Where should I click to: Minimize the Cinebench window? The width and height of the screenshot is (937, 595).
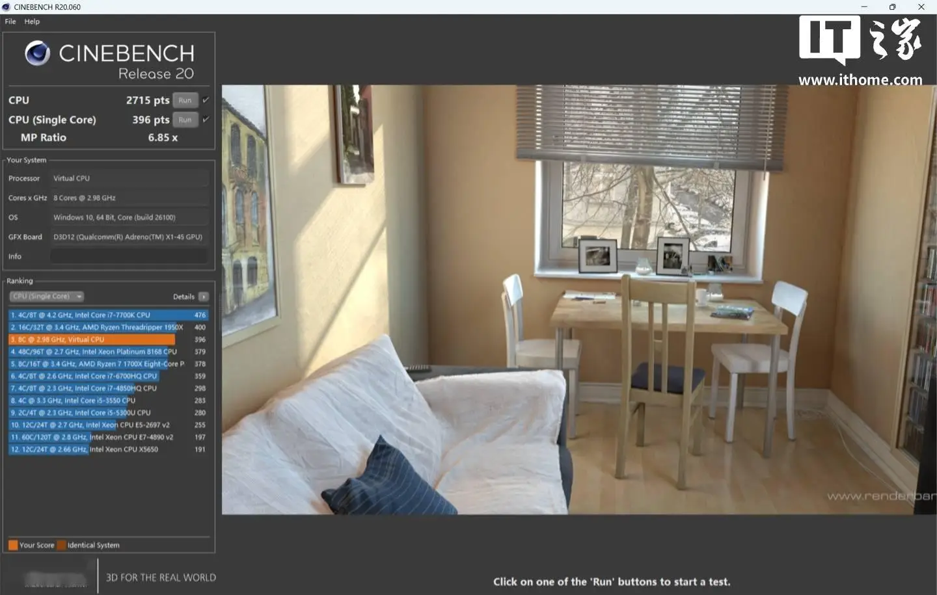(x=864, y=7)
